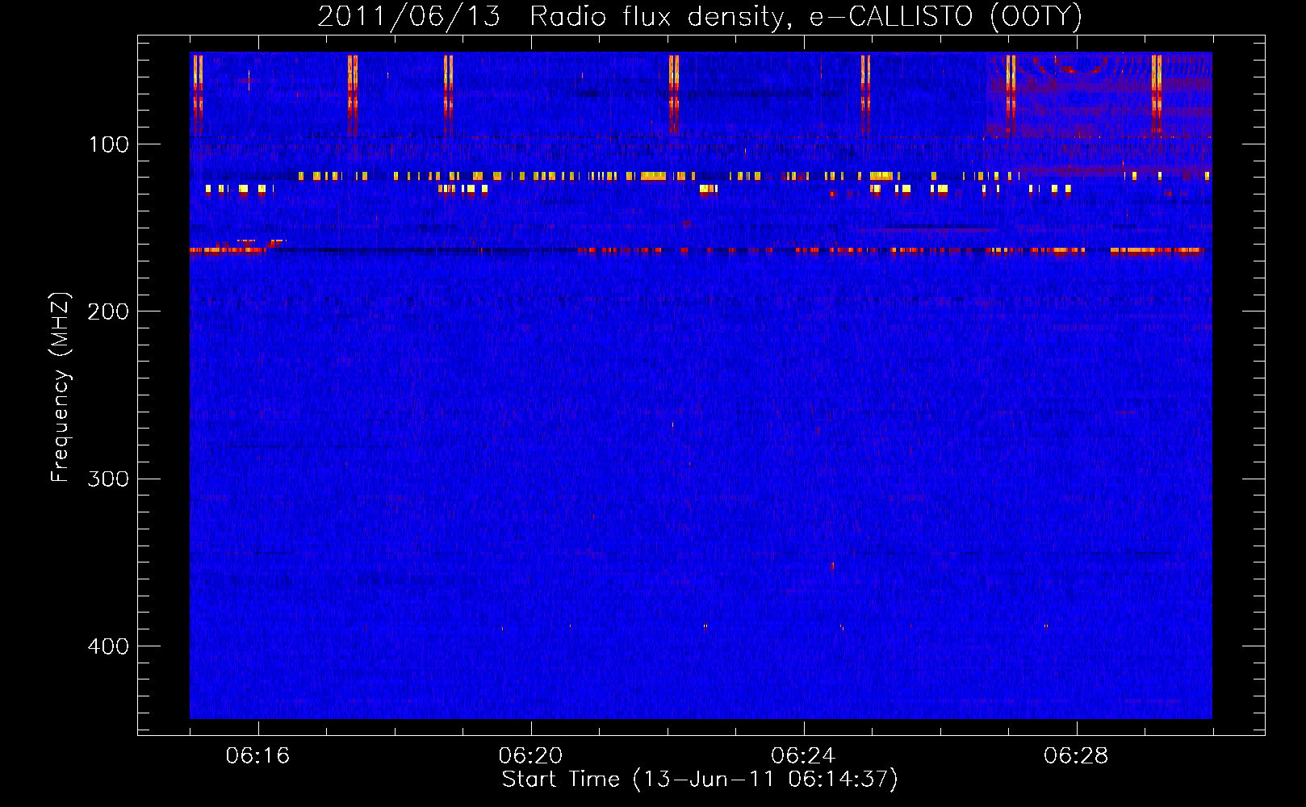This screenshot has height=807, width=1306.
Task: Click the 300 MHz frequency tick label
Action: (108, 479)
